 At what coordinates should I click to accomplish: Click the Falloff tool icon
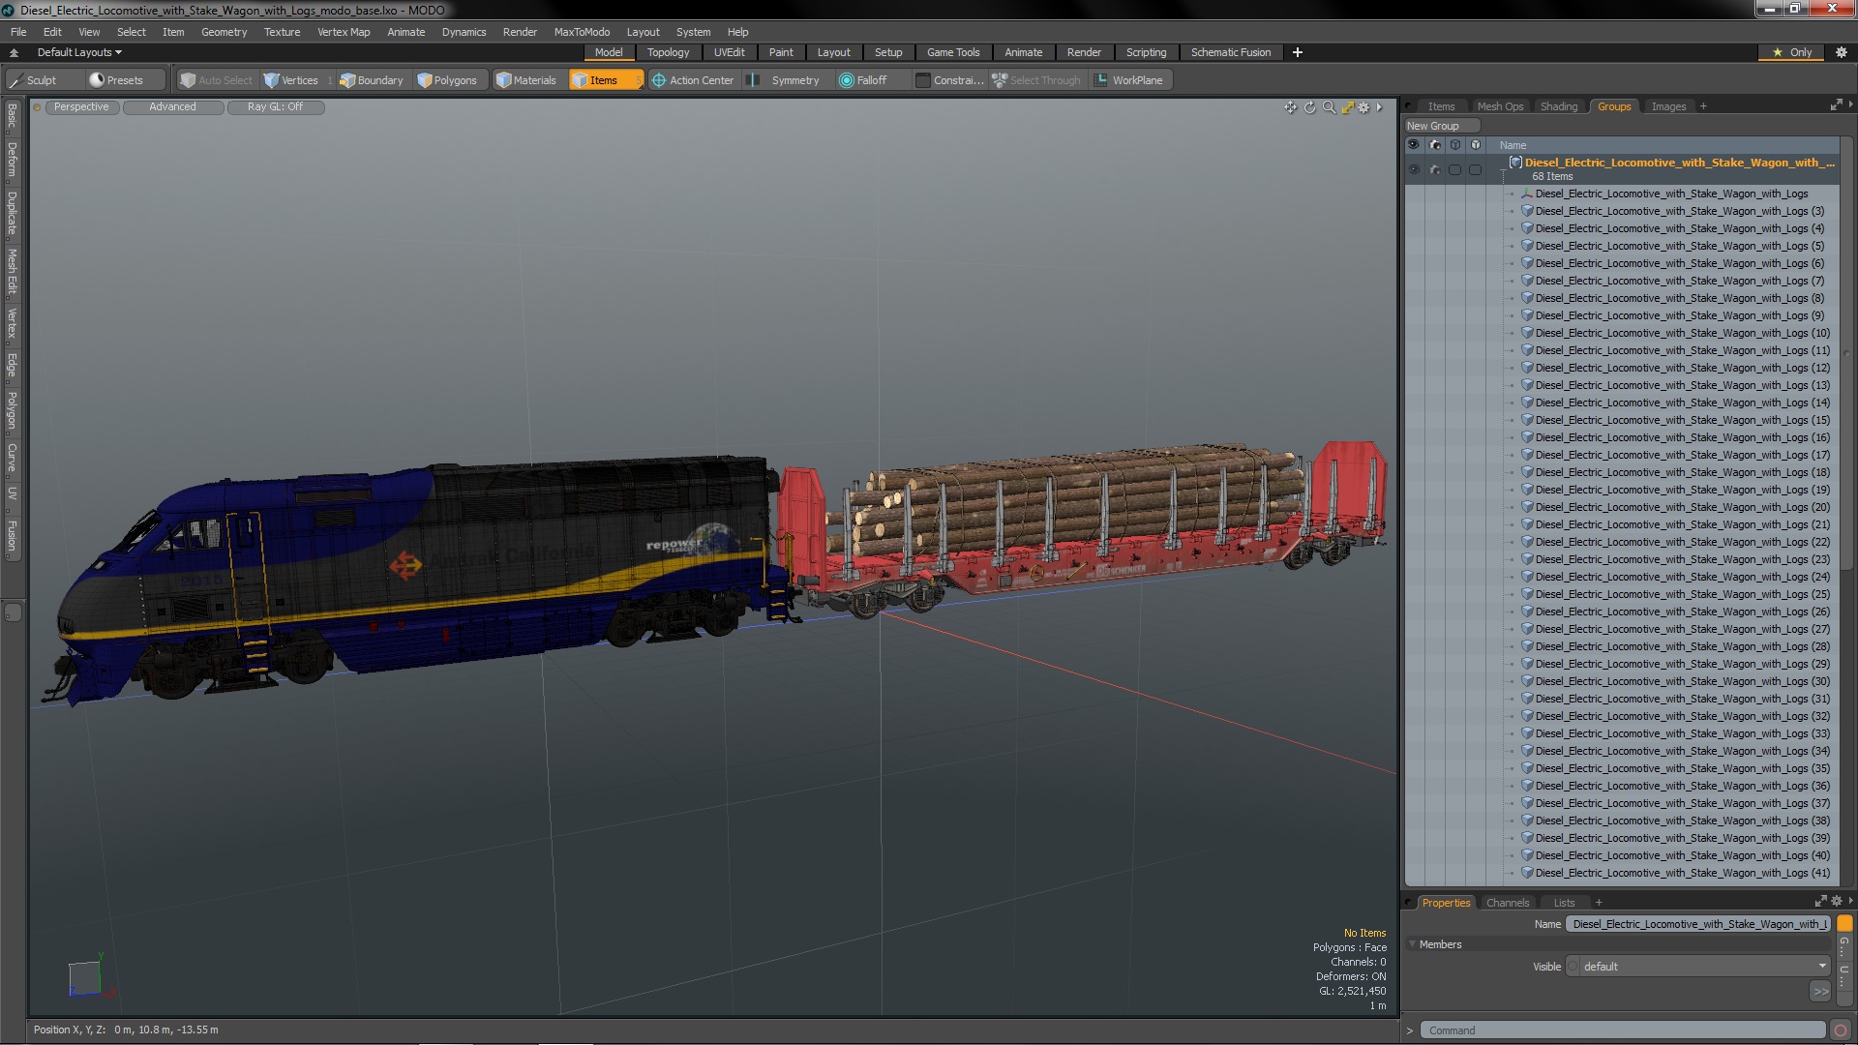[x=847, y=80]
